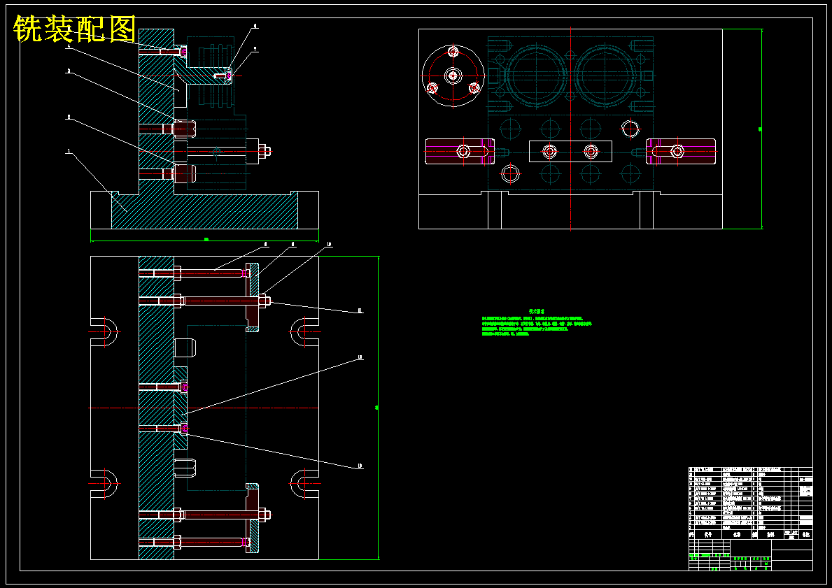The image size is (832, 588).
Task: Select the right magenta clamp plate in elevation view
Action: [x=681, y=151]
